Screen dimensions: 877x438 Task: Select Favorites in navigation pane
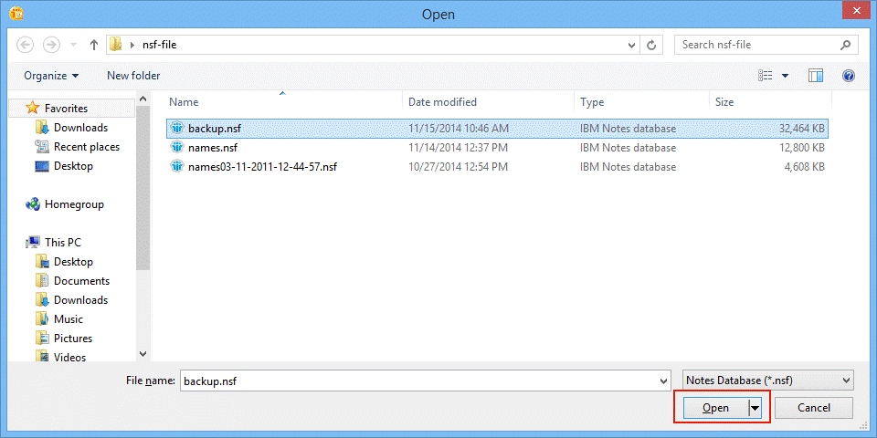pos(72,109)
